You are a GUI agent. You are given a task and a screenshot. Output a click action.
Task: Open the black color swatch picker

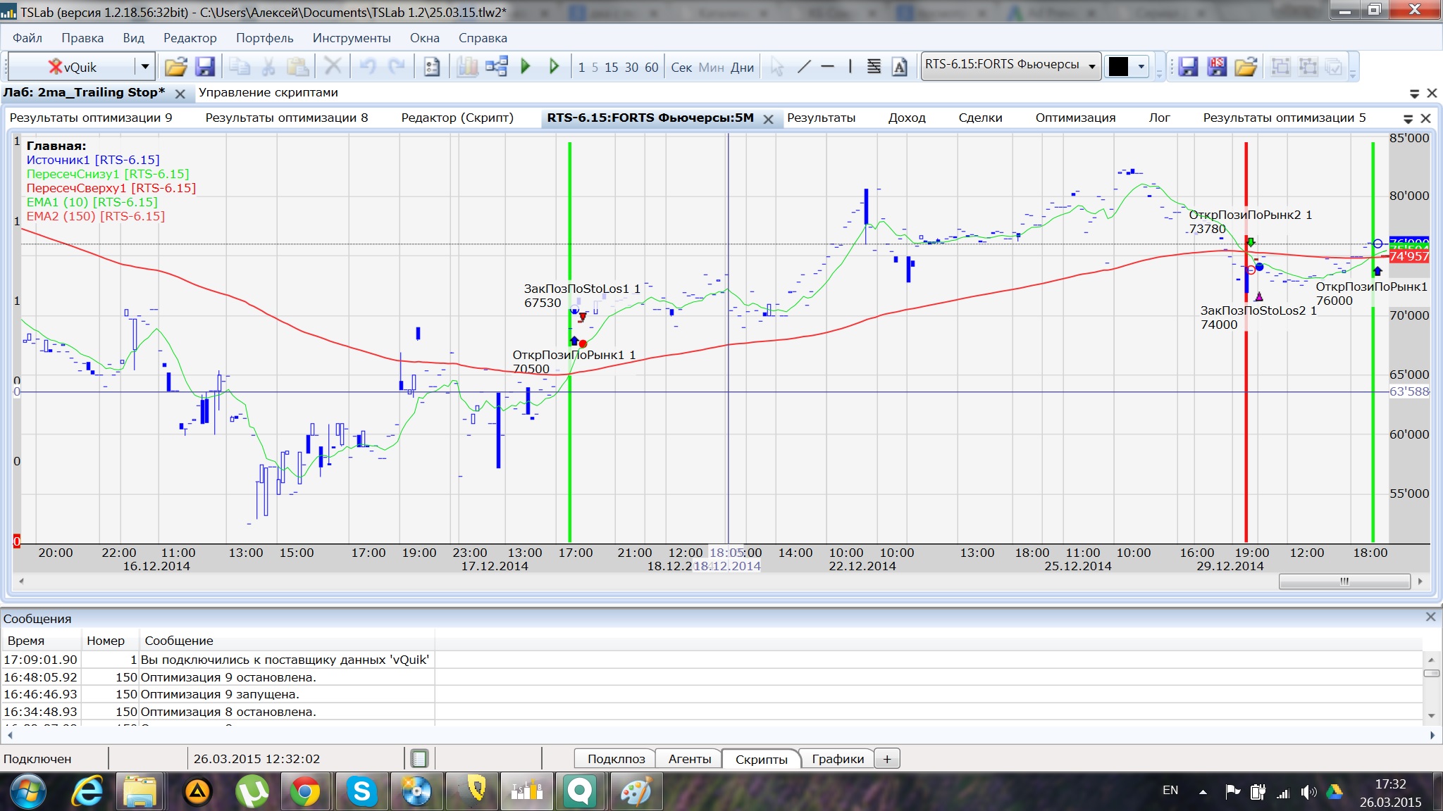(x=1119, y=67)
